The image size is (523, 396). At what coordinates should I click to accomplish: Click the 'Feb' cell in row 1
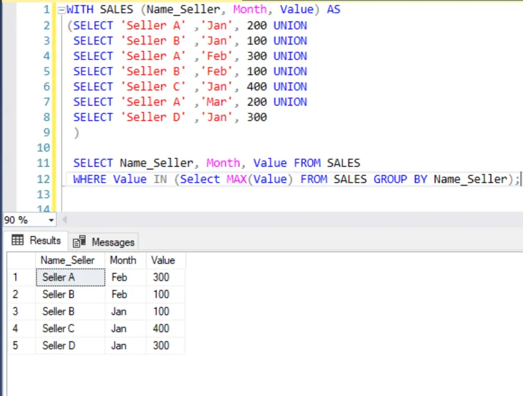125,277
